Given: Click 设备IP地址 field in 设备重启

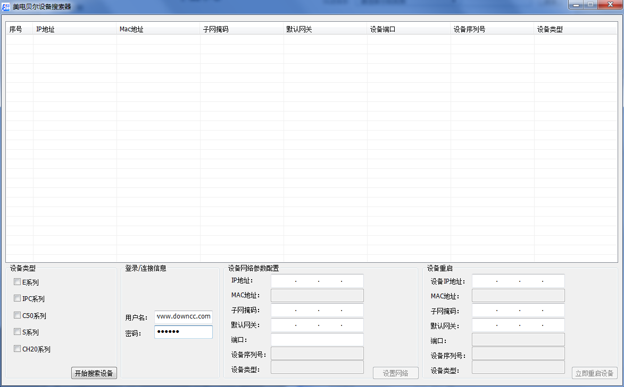Looking at the screenshot, I should [x=518, y=281].
